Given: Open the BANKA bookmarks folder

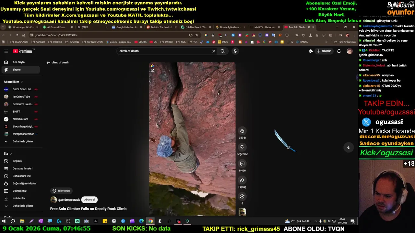Looking at the screenshot, I should (x=302, y=42).
